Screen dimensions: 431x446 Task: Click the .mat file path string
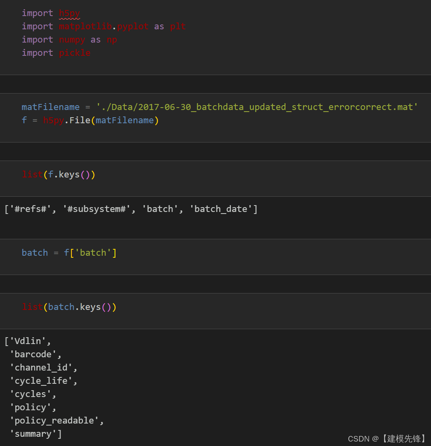coord(257,107)
